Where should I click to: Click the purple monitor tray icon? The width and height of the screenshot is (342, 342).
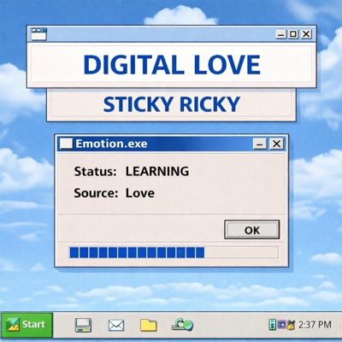[281, 324]
